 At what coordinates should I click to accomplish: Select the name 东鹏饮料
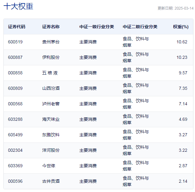pyautogui.click(x=51, y=135)
